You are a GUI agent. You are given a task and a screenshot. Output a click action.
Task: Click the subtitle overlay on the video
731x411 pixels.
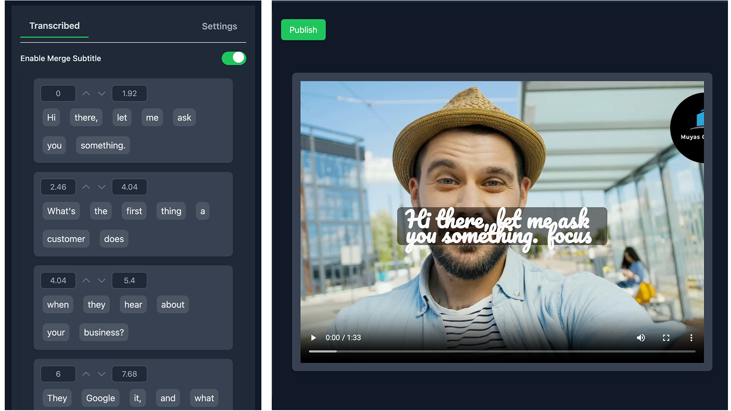[502, 227]
